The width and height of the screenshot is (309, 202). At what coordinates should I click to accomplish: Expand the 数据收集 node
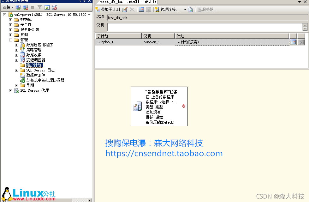(16, 55)
